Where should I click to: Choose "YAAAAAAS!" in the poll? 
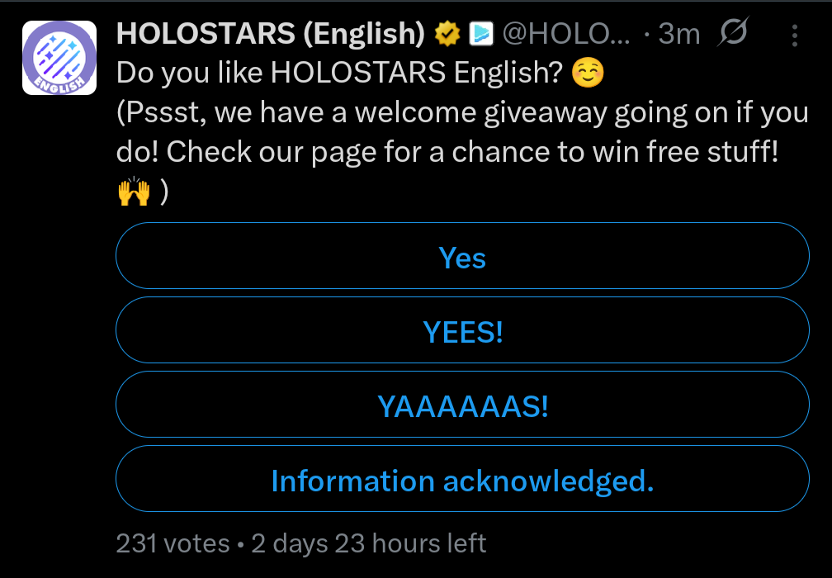[462, 407]
